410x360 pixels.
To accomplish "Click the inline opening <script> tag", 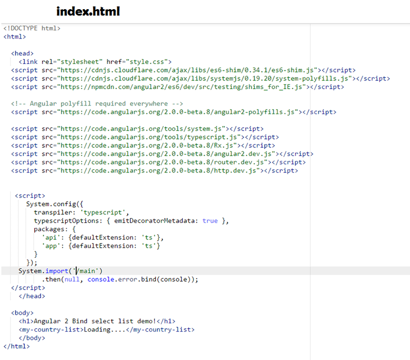I will click(x=30, y=196).
